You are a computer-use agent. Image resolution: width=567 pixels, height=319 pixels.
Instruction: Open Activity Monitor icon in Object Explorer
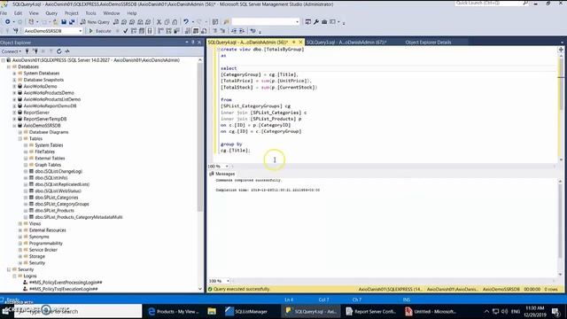67,51
